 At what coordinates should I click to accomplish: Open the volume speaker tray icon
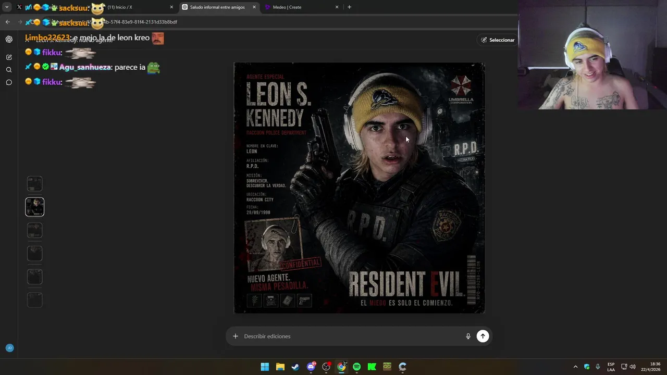tap(633, 367)
